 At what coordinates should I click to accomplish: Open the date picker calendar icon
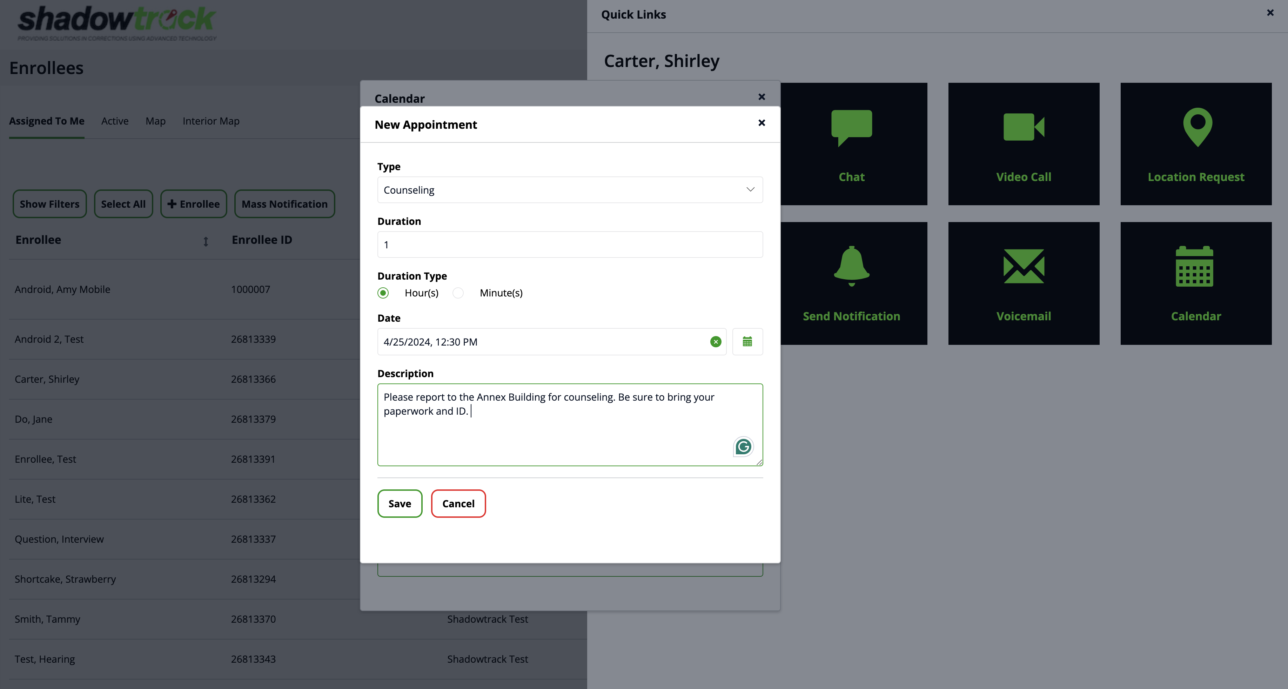747,342
